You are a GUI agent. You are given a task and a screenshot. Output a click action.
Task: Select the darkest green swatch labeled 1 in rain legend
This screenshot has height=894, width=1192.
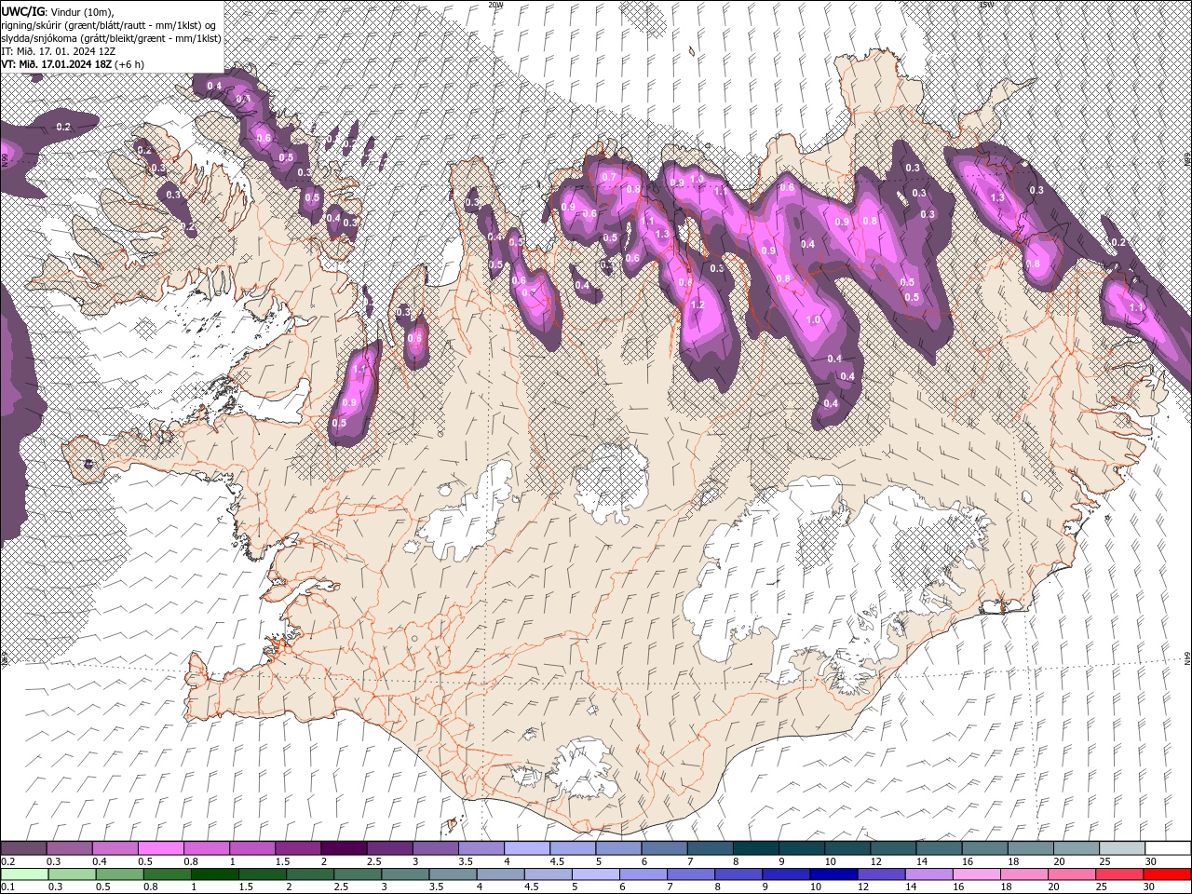pos(214,874)
